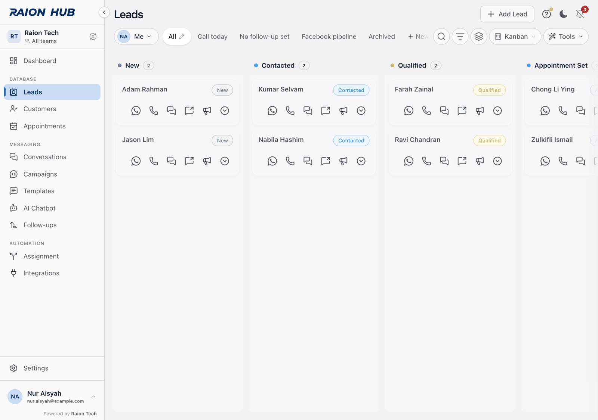Open conversation for Kumar Selvam

tap(308, 111)
